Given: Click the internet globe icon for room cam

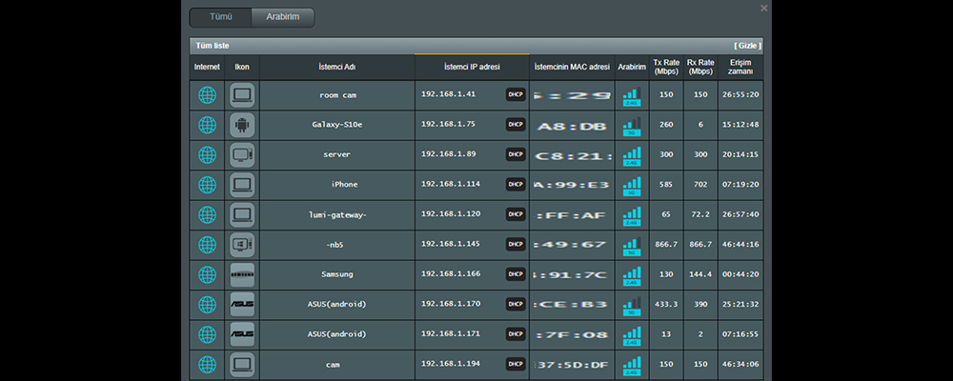Looking at the screenshot, I should click(x=207, y=95).
